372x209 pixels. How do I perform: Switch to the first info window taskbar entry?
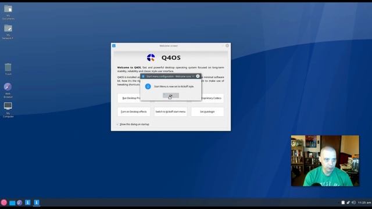(28, 203)
